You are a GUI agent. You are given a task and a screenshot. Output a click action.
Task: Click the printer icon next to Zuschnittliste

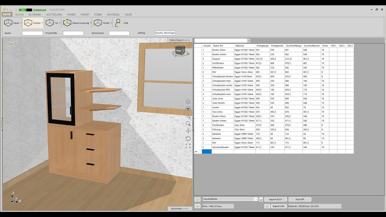261,199
